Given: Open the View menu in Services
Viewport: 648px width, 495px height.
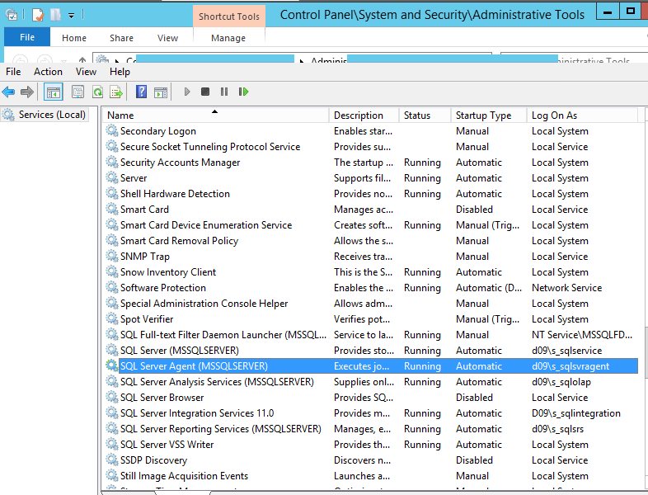Looking at the screenshot, I should pyautogui.click(x=86, y=72).
